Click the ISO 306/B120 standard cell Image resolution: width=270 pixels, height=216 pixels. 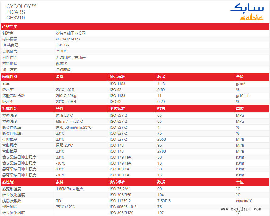click(x=122, y=213)
